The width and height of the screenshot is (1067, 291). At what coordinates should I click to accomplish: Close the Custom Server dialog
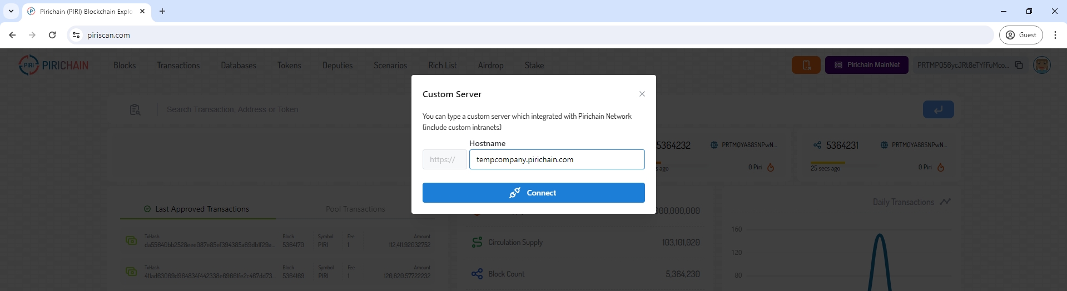(642, 94)
